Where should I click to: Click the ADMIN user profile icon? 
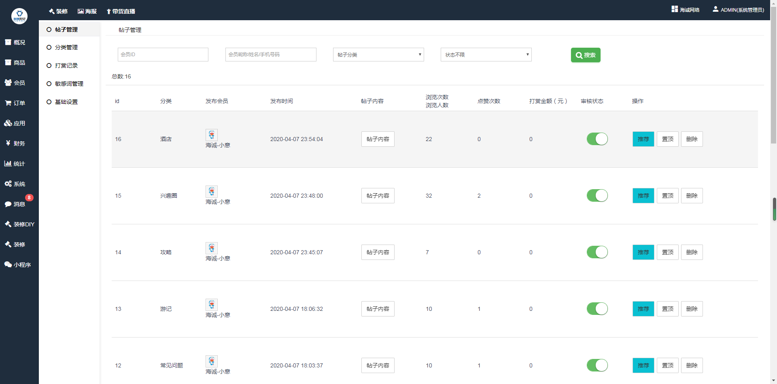point(715,9)
